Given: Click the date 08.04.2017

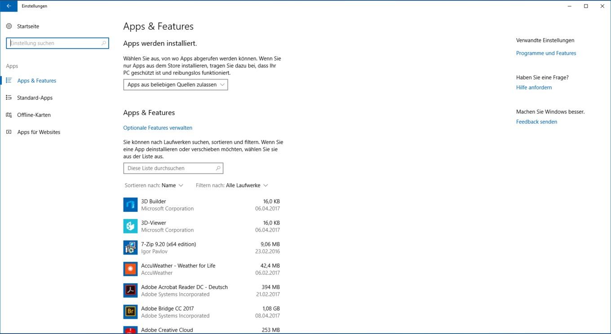Looking at the screenshot, I should click(x=267, y=316).
